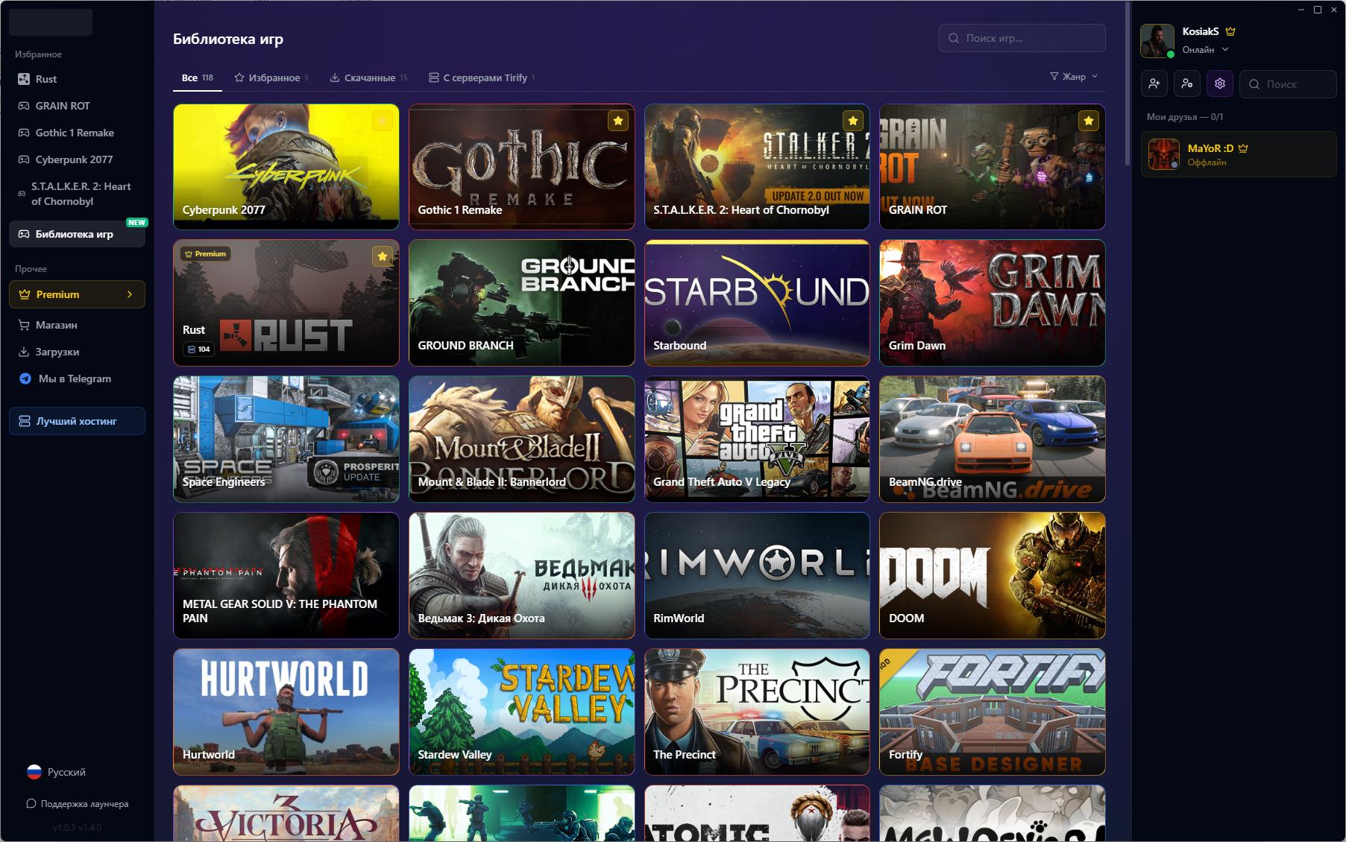
Task: Switch to the Скачанные tab
Action: [x=368, y=77]
